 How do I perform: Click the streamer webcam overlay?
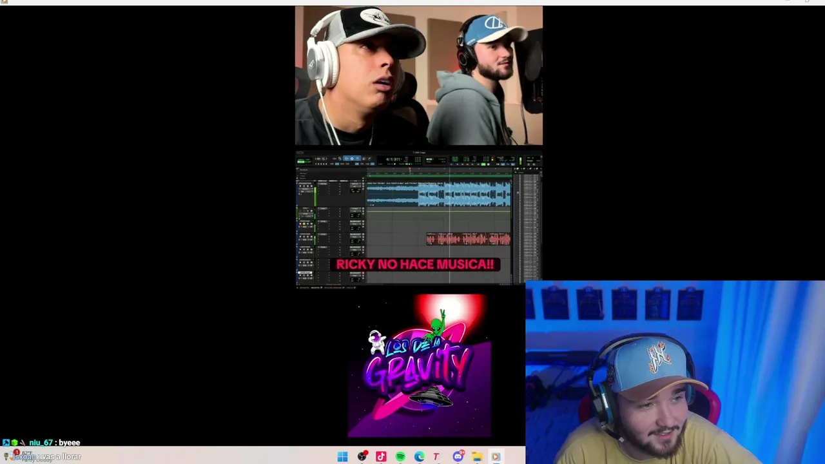[675, 372]
